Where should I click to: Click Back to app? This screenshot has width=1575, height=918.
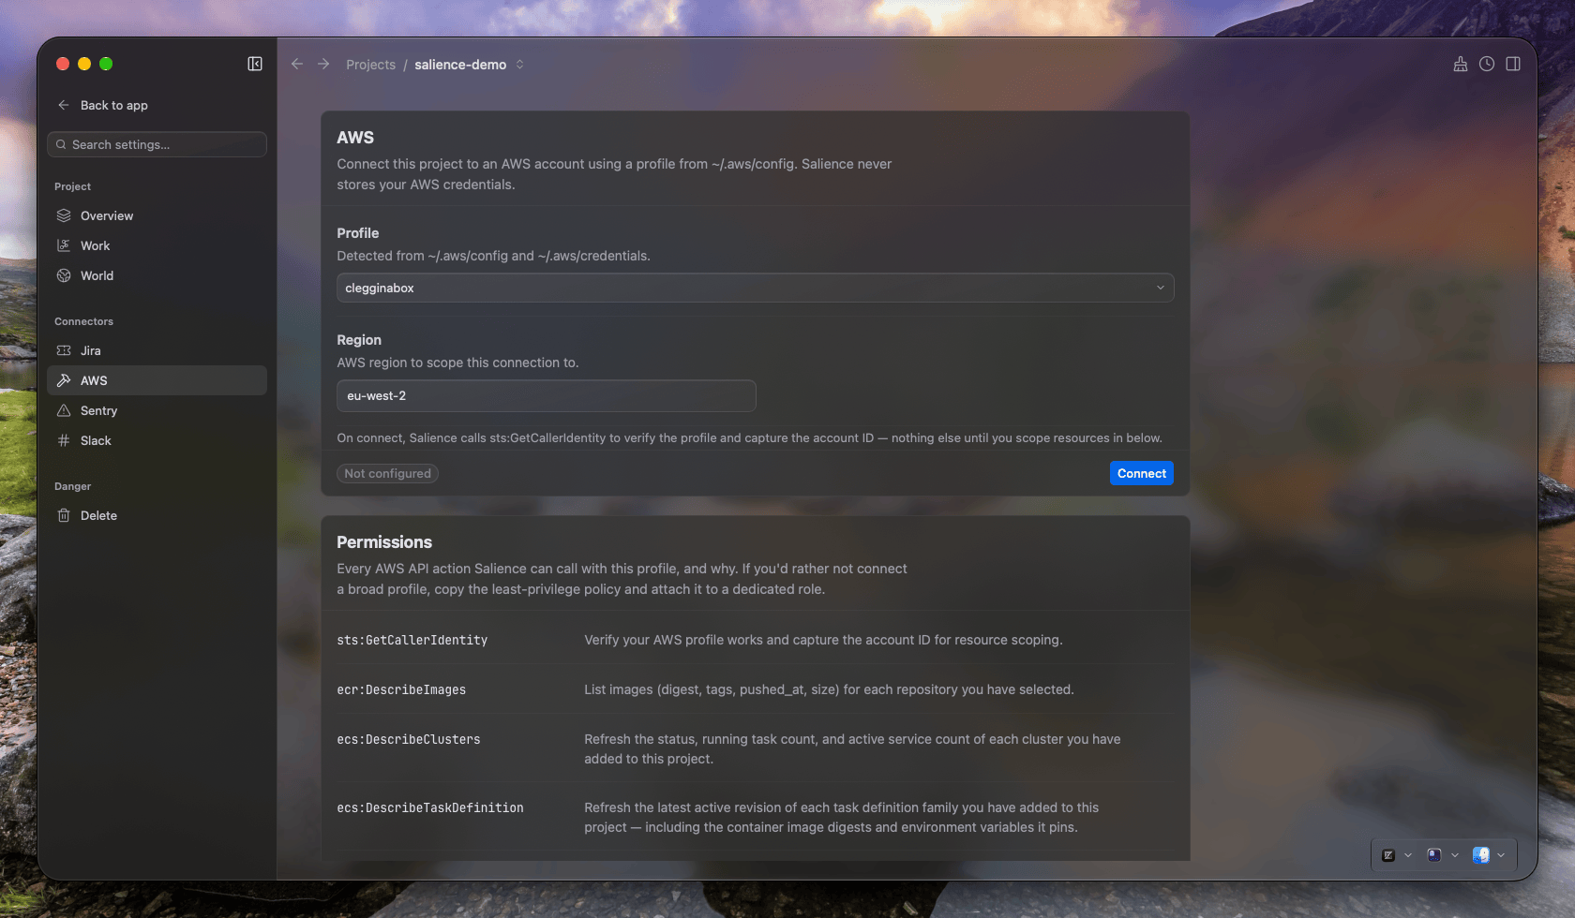pos(113,105)
